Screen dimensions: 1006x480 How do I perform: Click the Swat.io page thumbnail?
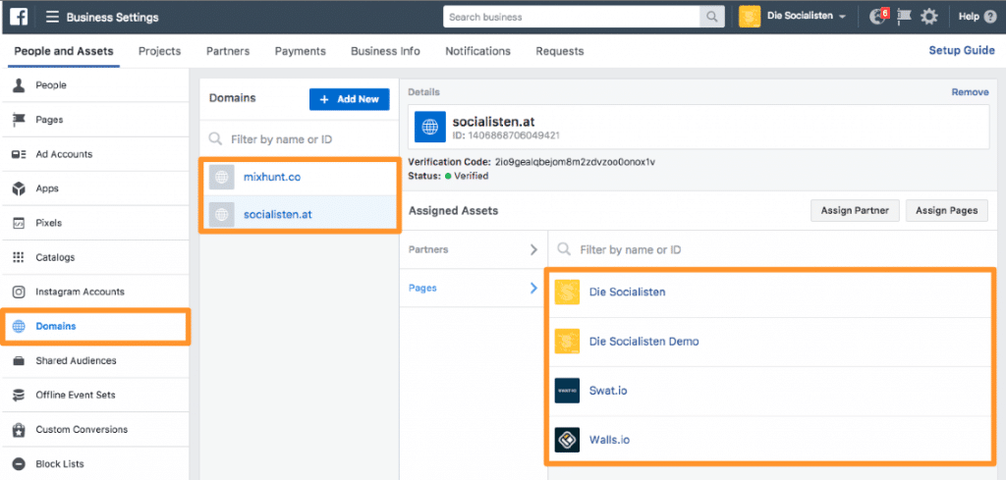coord(567,391)
